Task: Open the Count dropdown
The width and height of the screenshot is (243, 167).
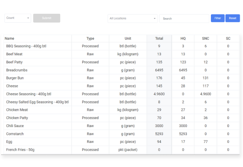Action: [x=18, y=18]
